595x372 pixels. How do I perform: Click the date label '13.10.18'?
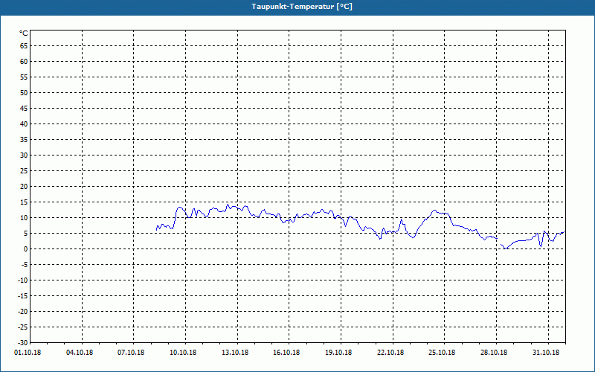(x=235, y=353)
